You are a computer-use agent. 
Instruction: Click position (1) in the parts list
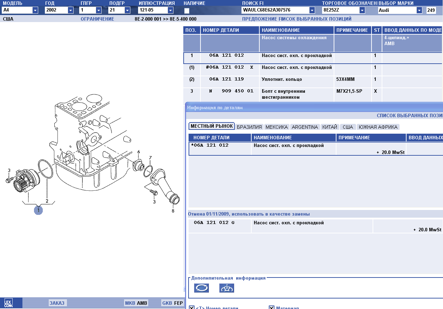coord(192,67)
